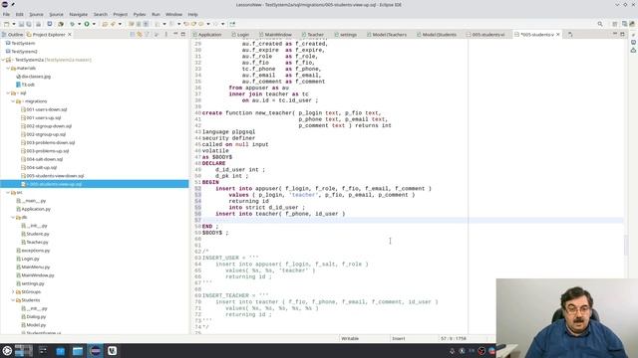The width and height of the screenshot is (638, 358).
Task: Collapse the TestSystem2a project node
Action: 3,60
